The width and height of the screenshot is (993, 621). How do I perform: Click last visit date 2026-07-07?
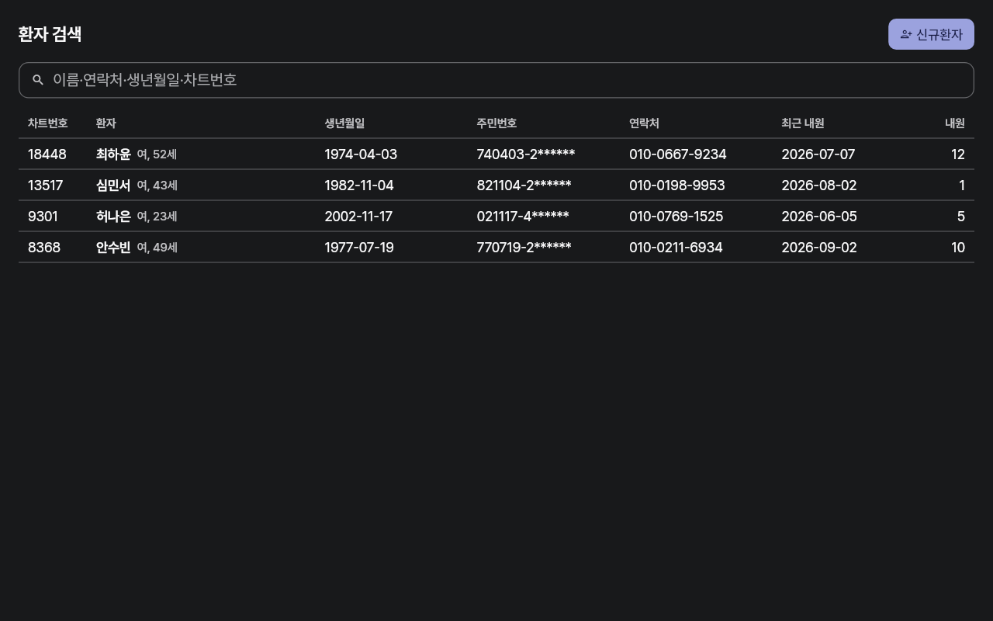coord(818,154)
